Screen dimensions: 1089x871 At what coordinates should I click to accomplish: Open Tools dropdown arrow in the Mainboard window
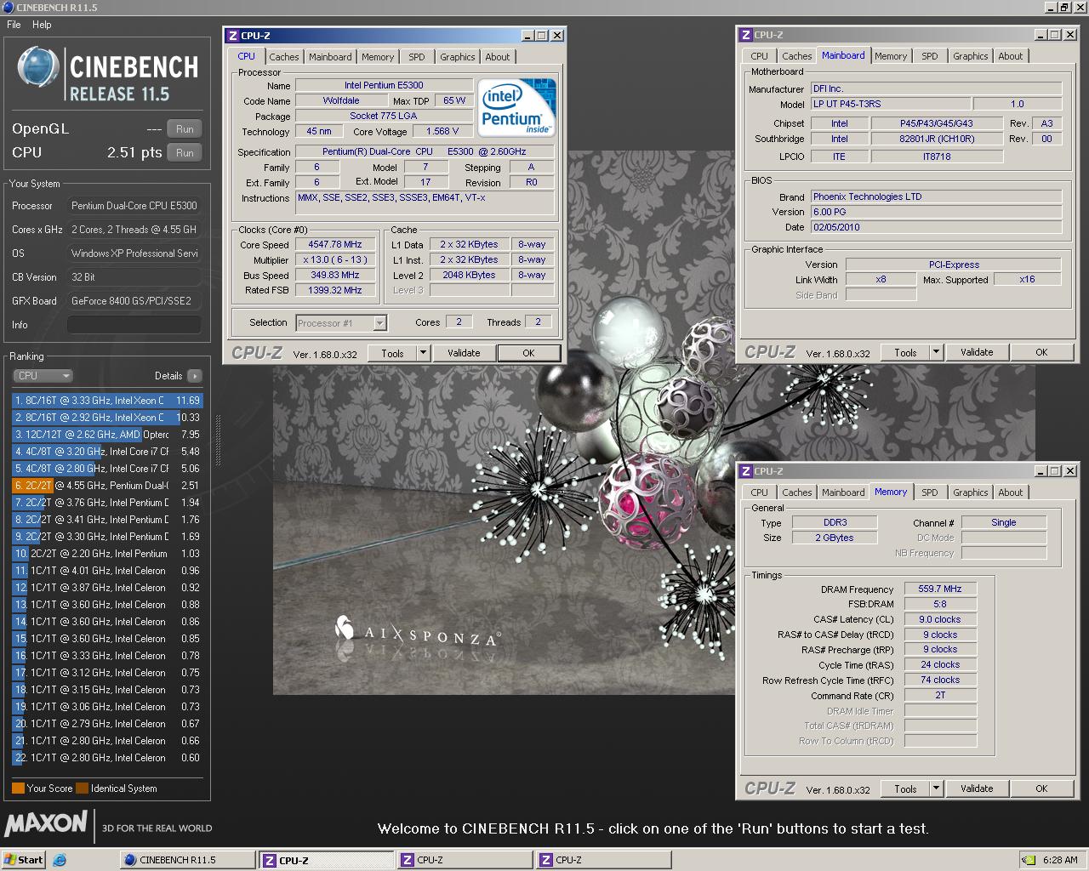[x=936, y=352]
